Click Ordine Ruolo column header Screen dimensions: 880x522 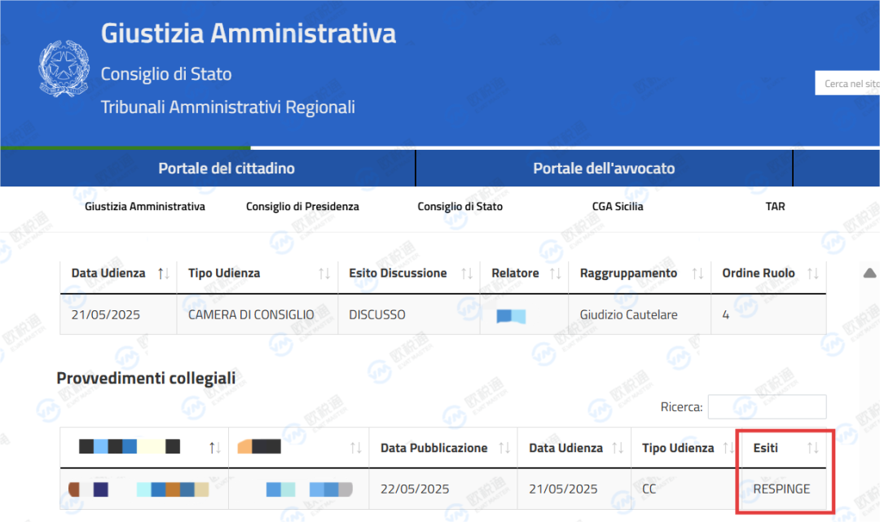coord(759,273)
